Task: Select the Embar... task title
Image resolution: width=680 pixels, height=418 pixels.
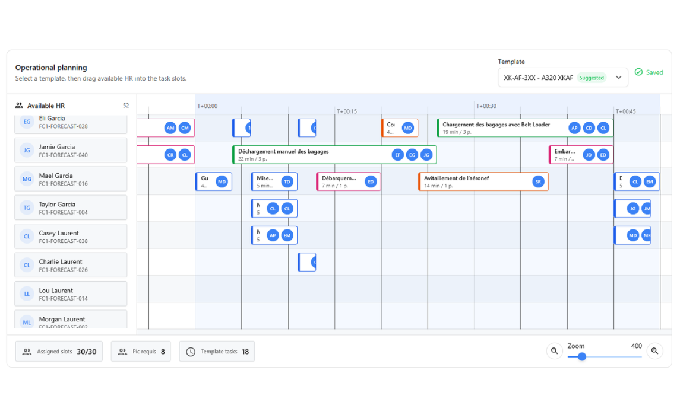Action: [x=564, y=151]
